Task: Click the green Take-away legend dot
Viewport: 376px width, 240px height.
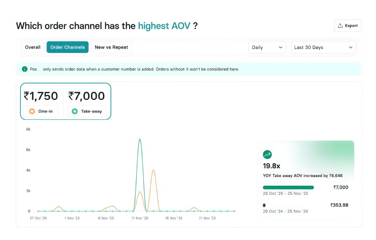Action: pyautogui.click(x=75, y=111)
